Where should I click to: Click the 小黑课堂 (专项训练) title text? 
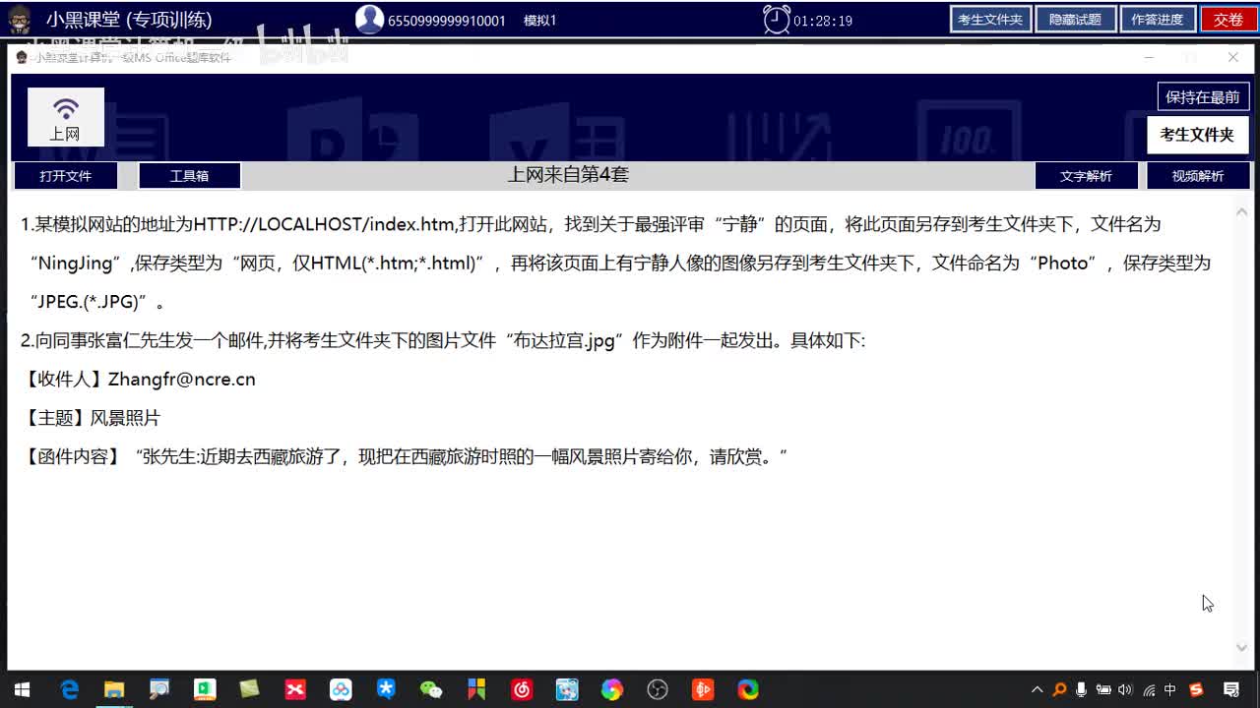(129, 19)
